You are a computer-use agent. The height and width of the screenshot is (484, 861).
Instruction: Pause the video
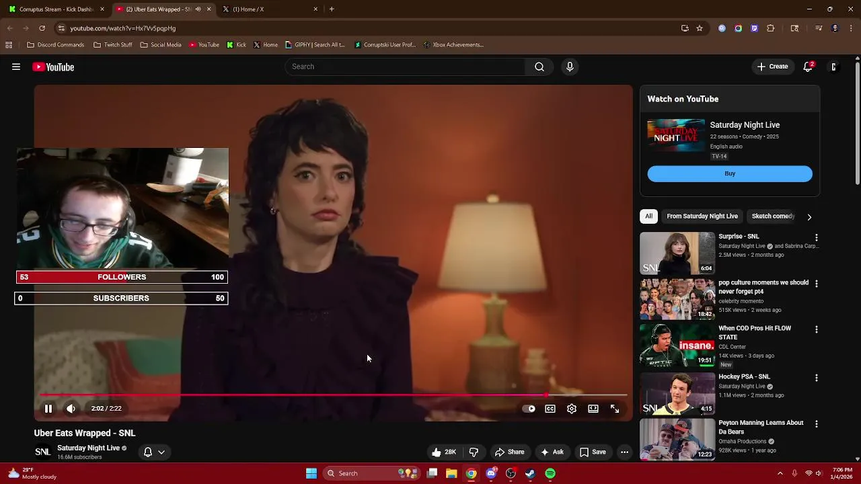tap(48, 408)
